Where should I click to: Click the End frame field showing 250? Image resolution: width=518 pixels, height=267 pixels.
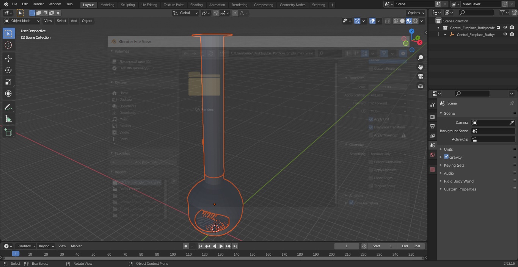click(411, 246)
